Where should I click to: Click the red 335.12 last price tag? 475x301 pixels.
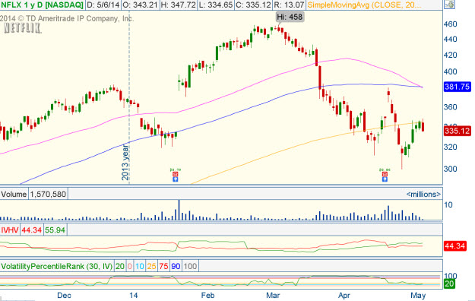click(x=457, y=131)
